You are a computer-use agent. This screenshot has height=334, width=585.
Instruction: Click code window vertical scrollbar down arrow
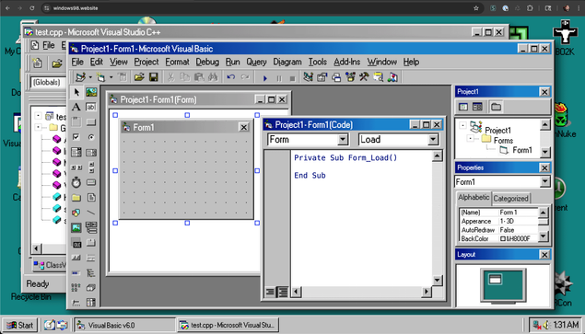click(x=438, y=281)
